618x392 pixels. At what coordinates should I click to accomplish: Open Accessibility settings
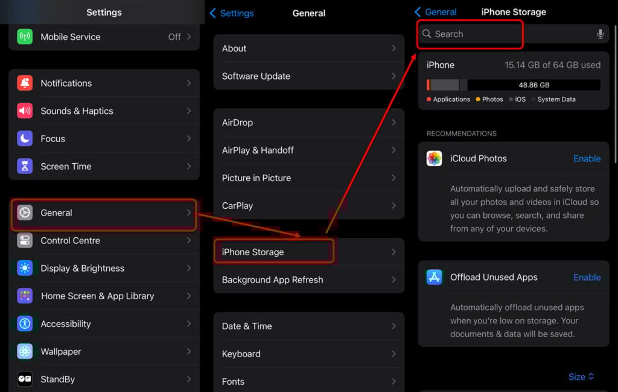click(104, 323)
